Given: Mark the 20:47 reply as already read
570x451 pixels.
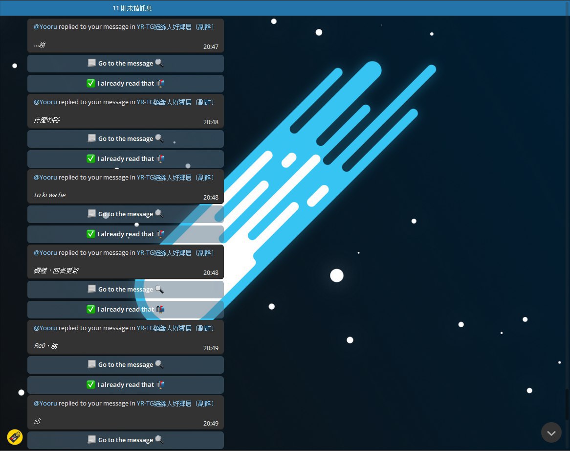Looking at the screenshot, I should tap(126, 84).
